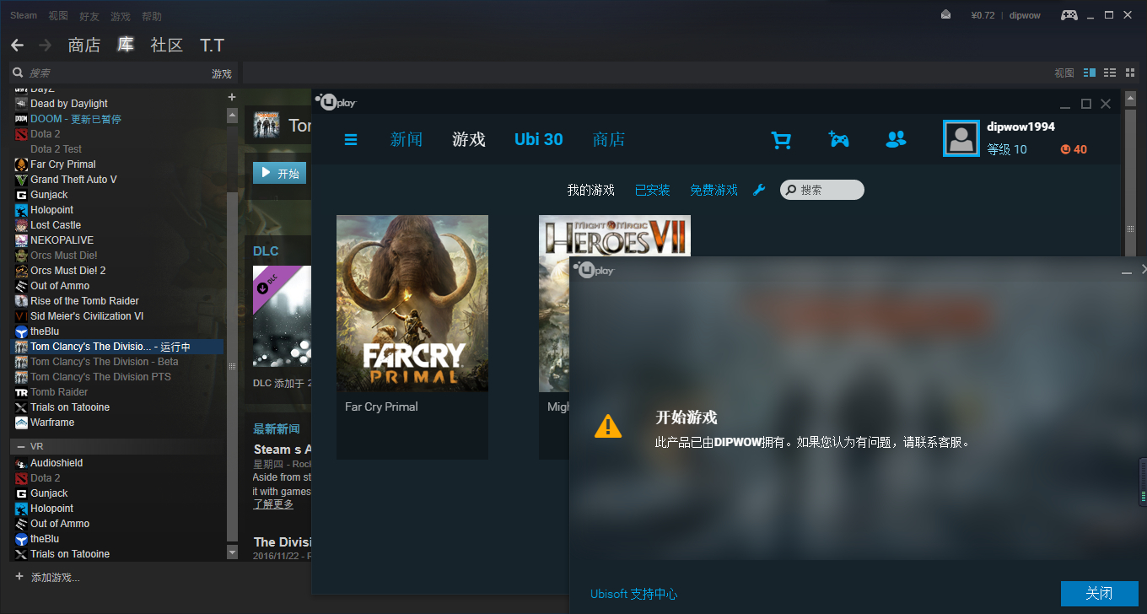Click the Warframe icon in the library list
The width and height of the screenshot is (1147, 614).
[22, 423]
